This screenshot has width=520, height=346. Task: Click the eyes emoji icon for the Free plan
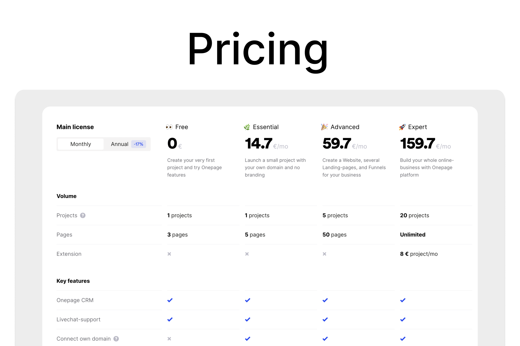(x=169, y=127)
